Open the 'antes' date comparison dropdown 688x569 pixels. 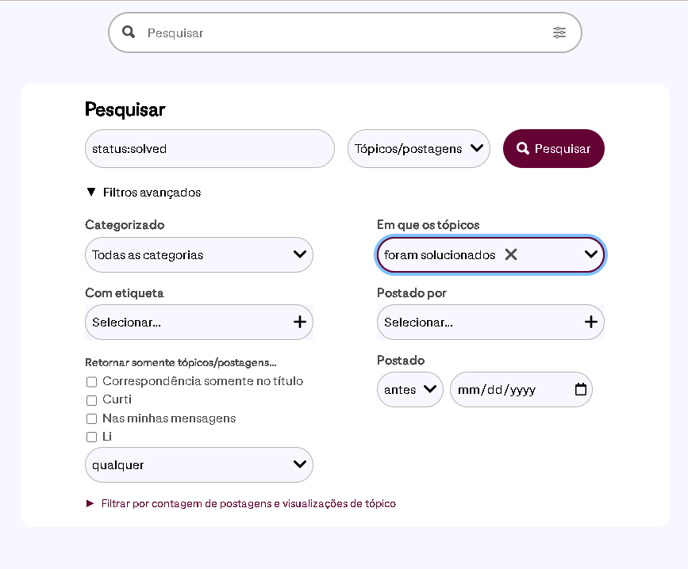(409, 389)
